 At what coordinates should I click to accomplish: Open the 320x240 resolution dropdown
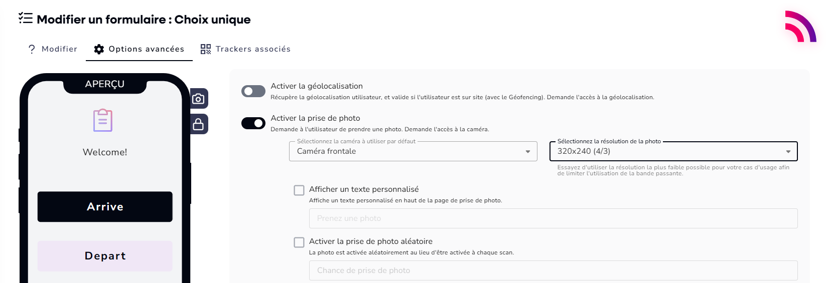tap(673, 151)
